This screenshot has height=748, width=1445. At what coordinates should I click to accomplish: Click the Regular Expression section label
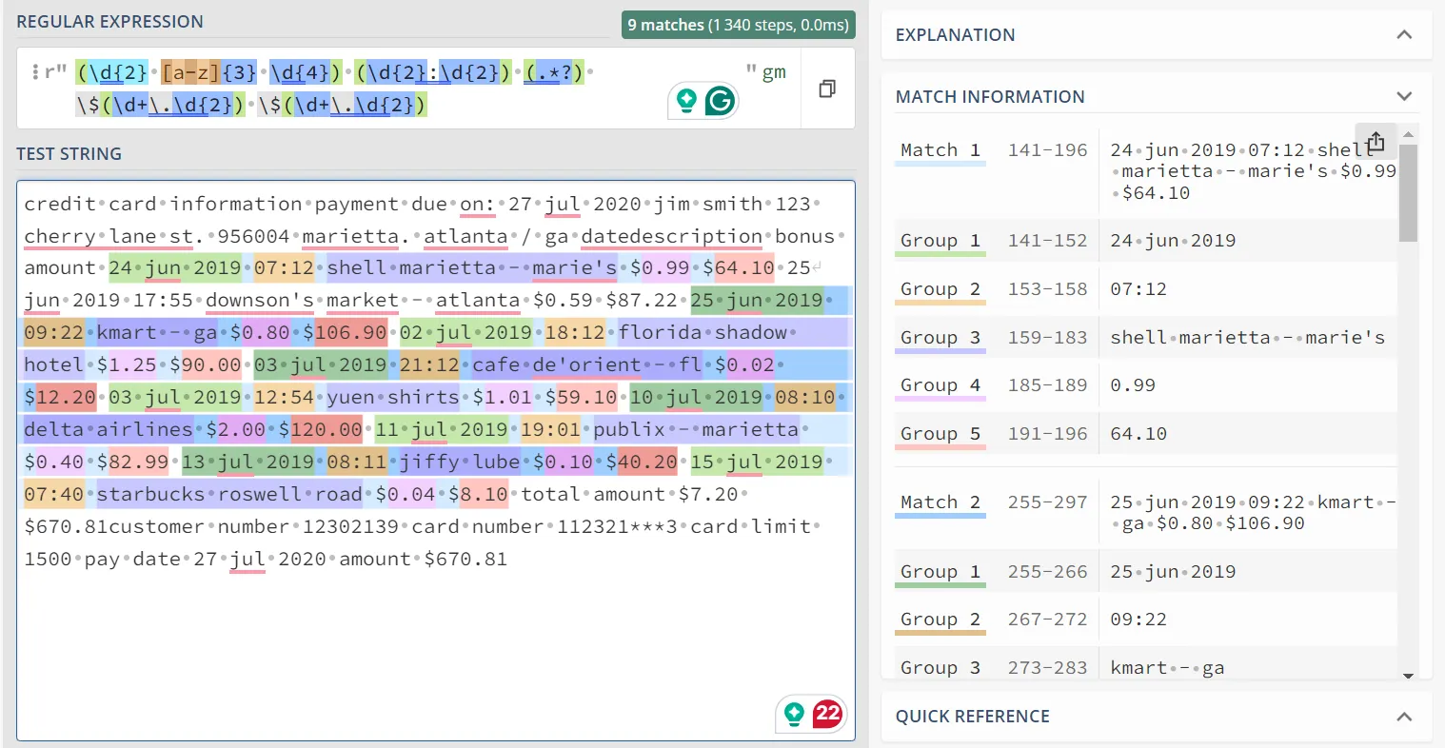click(x=109, y=22)
